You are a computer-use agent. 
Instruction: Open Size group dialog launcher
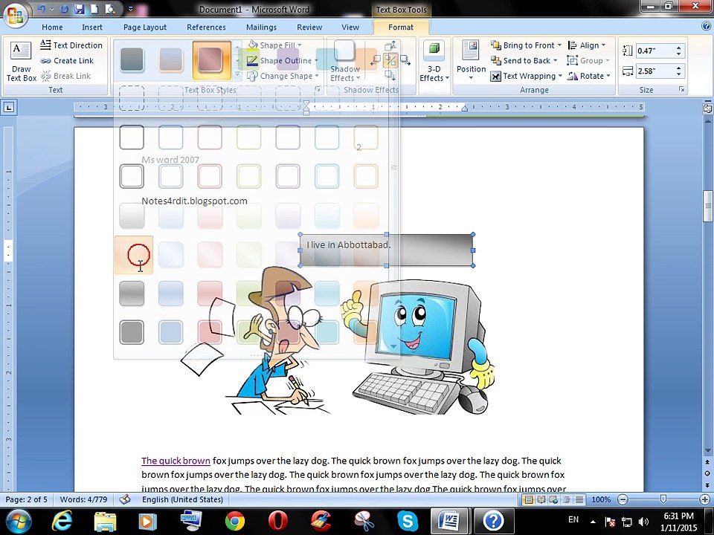tap(682, 89)
